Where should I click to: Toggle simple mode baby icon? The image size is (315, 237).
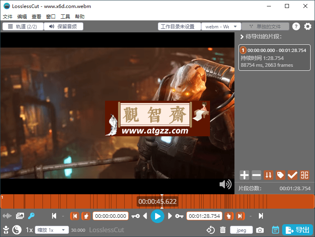[6, 230]
